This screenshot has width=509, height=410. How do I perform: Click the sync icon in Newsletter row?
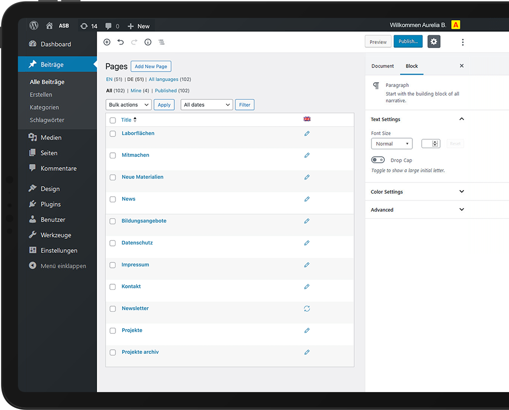307,309
